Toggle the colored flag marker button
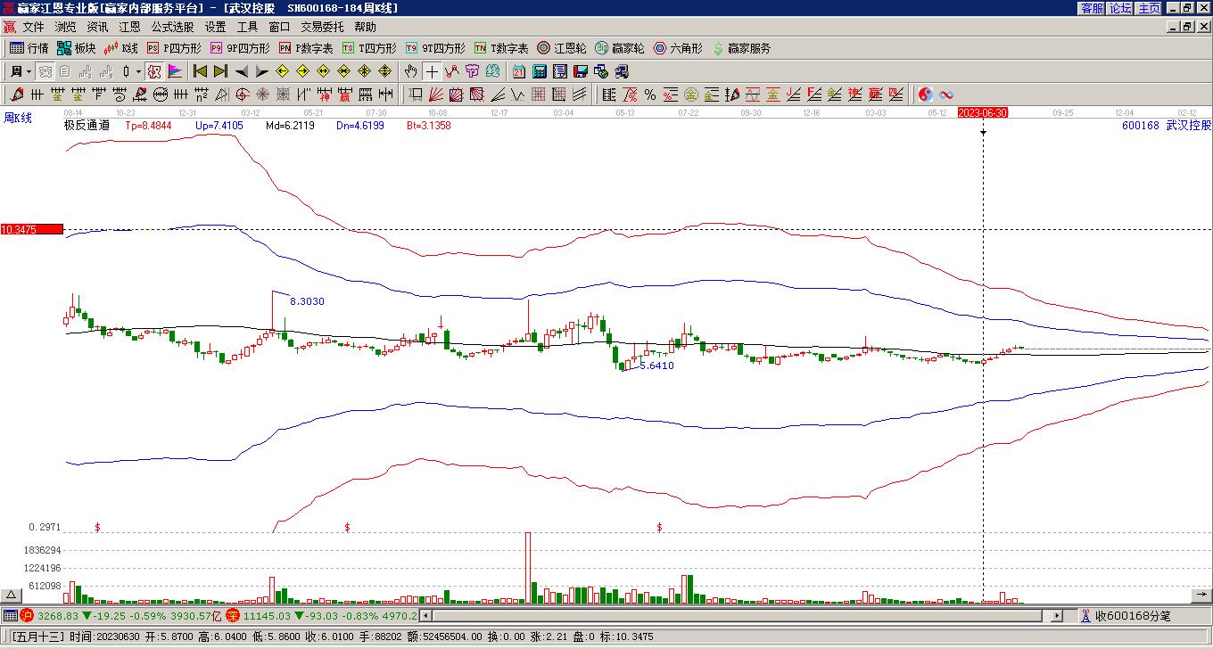Image resolution: width=1213 pixels, height=649 pixels. [x=175, y=71]
